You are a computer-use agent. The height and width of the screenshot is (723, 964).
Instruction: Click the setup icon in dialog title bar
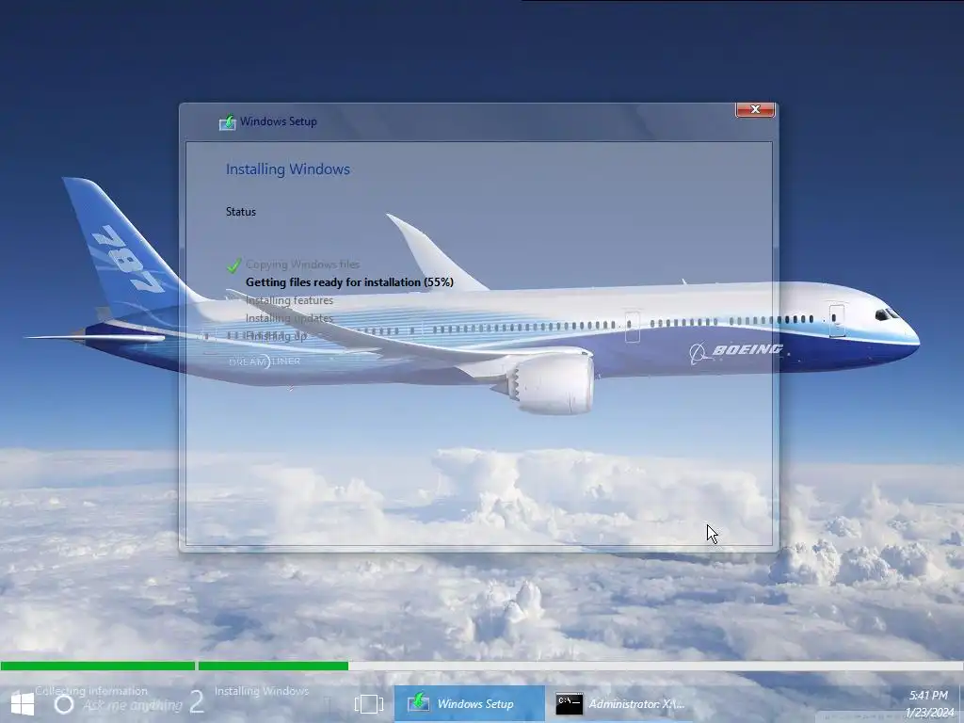228,122
